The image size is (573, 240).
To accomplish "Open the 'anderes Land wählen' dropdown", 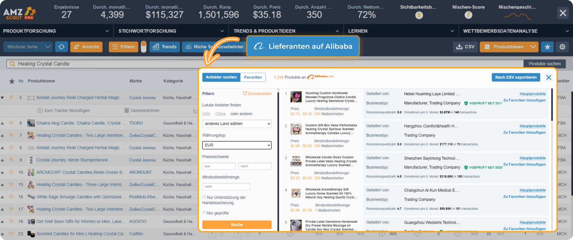I will (x=237, y=123).
